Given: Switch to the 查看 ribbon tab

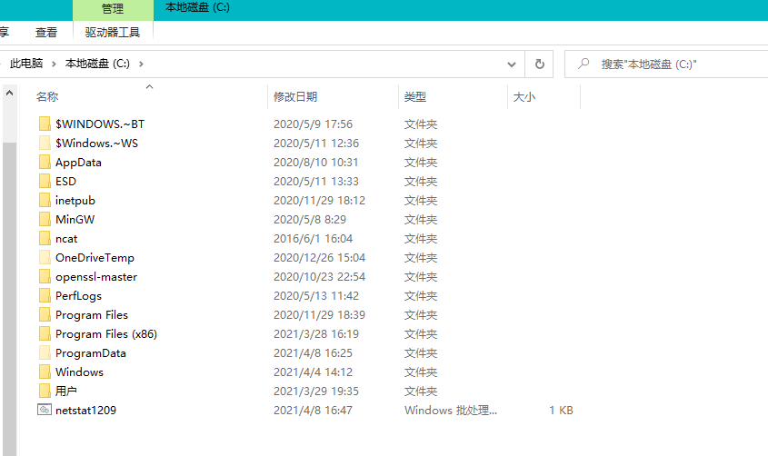Looking at the screenshot, I should pyautogui.click(x=46, y=33).
